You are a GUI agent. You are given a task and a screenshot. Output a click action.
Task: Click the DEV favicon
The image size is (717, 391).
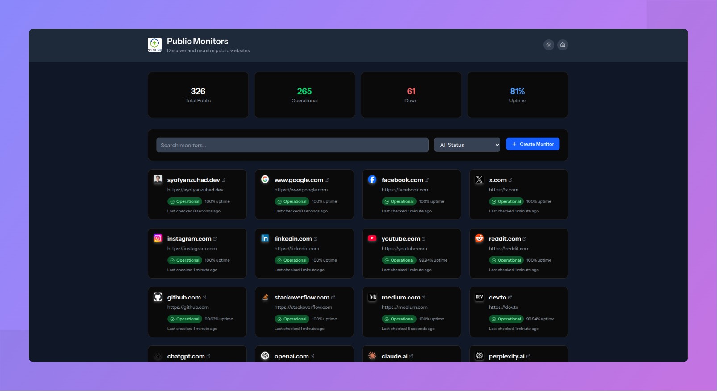(479, 297)
